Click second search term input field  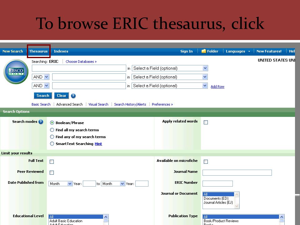(89, 77)
